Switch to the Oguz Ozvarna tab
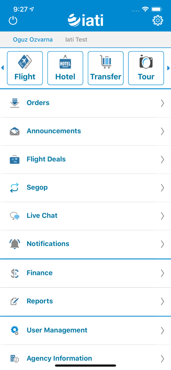Image resolution: width=171 pixels, height=370 pixels. point(33,40)
